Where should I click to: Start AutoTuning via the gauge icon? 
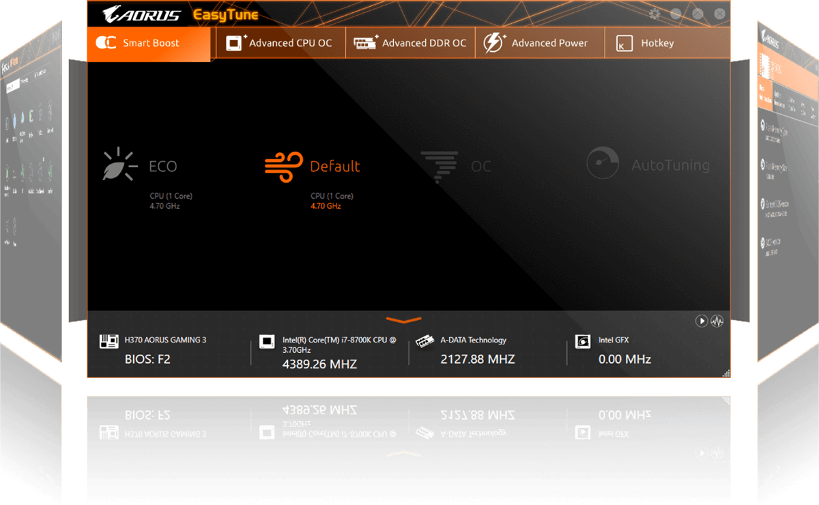(603, 164)
